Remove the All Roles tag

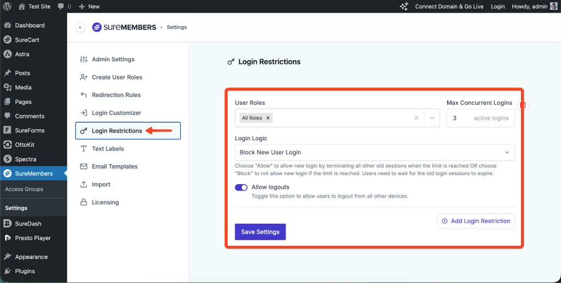[268, 118]
